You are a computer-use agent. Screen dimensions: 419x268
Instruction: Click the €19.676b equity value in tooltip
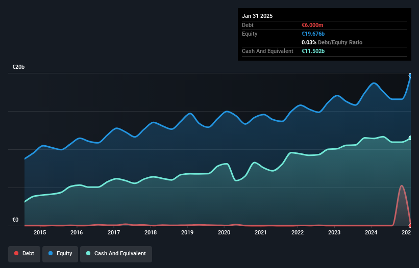[x=313, y=34]
